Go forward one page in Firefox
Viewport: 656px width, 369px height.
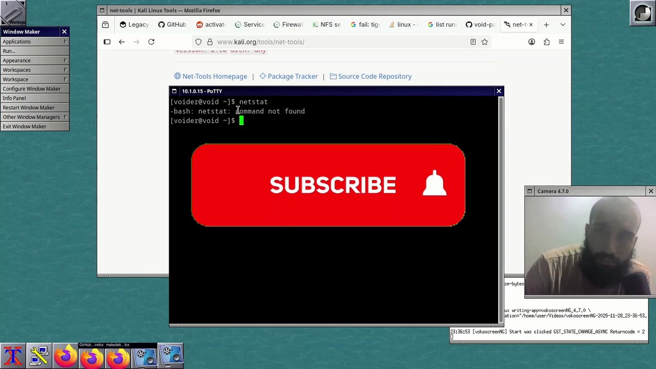pyautogui.click(x=136, y=42)
